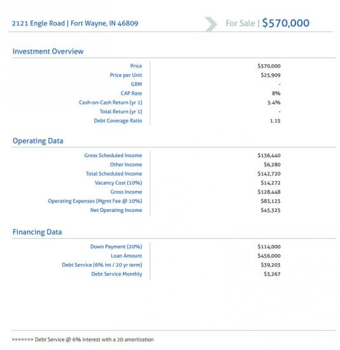Select the Operating Data section heading
The width and height of the screenshot is (340, 350).
pyautogui.click(x=38, y=141)
